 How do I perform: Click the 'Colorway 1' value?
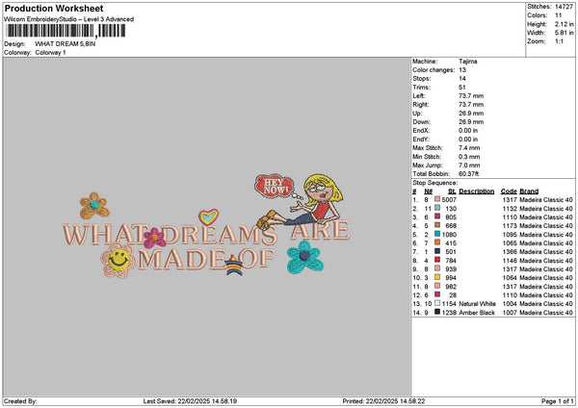click(50, 53)
